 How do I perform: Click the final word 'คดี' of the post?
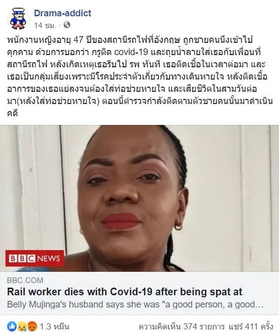(12, 113)
